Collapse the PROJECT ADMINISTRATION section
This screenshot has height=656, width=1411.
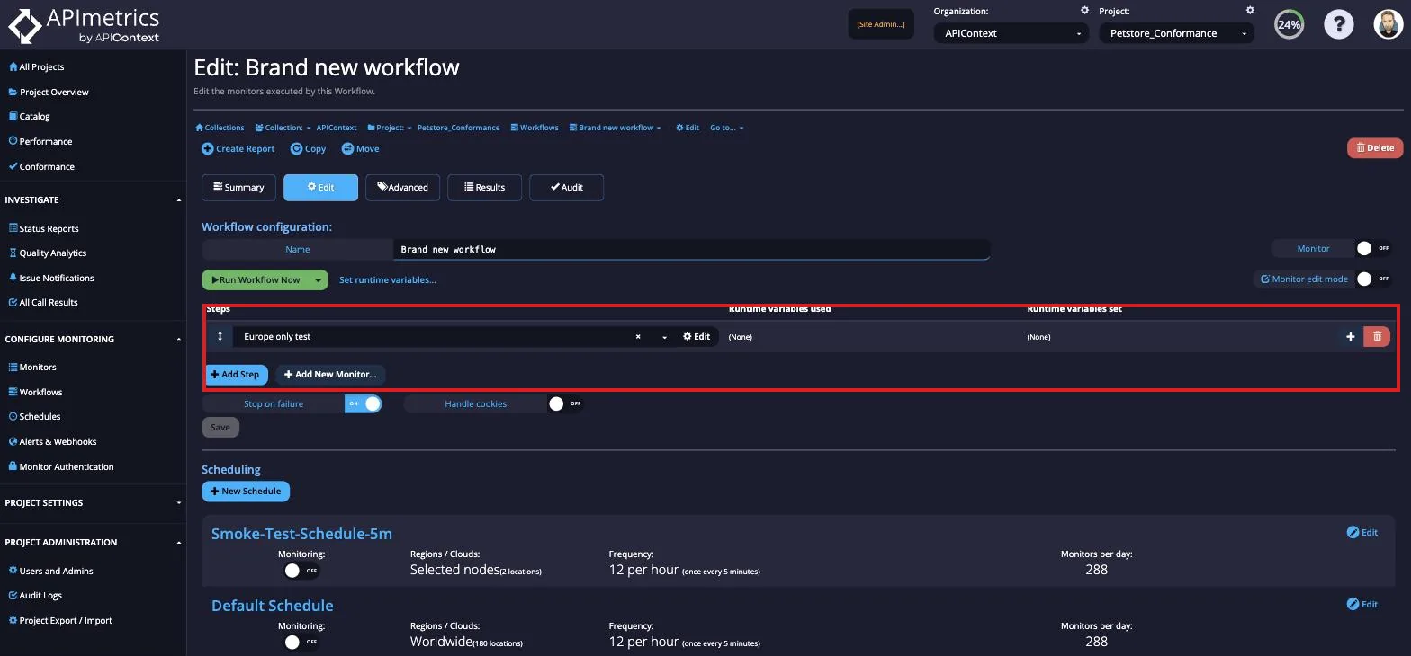pos(93,542)
